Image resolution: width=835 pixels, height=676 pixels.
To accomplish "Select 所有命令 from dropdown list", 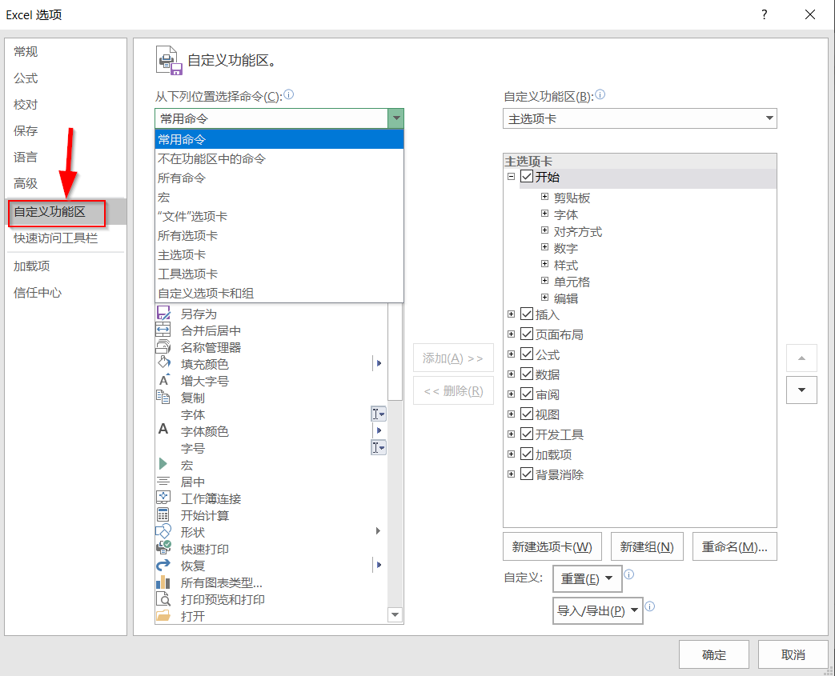I will coord(279,178).
